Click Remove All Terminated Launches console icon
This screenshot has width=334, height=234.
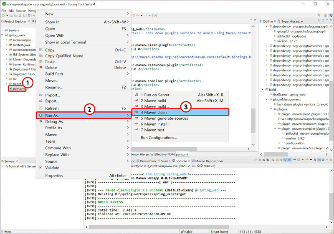[268, 160]
